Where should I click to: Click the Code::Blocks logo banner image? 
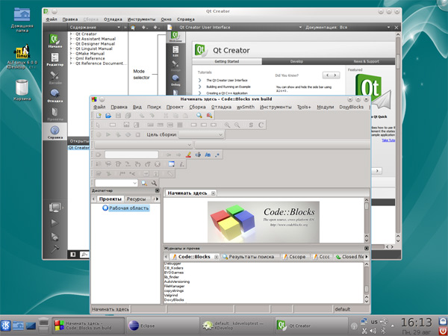(x=264, y=222)
